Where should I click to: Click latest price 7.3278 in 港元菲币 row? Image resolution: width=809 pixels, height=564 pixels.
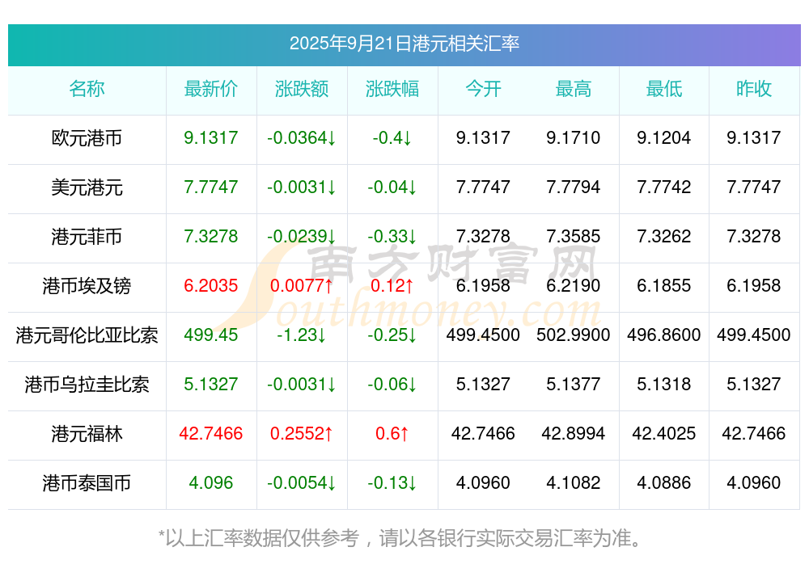pos(211,236)
